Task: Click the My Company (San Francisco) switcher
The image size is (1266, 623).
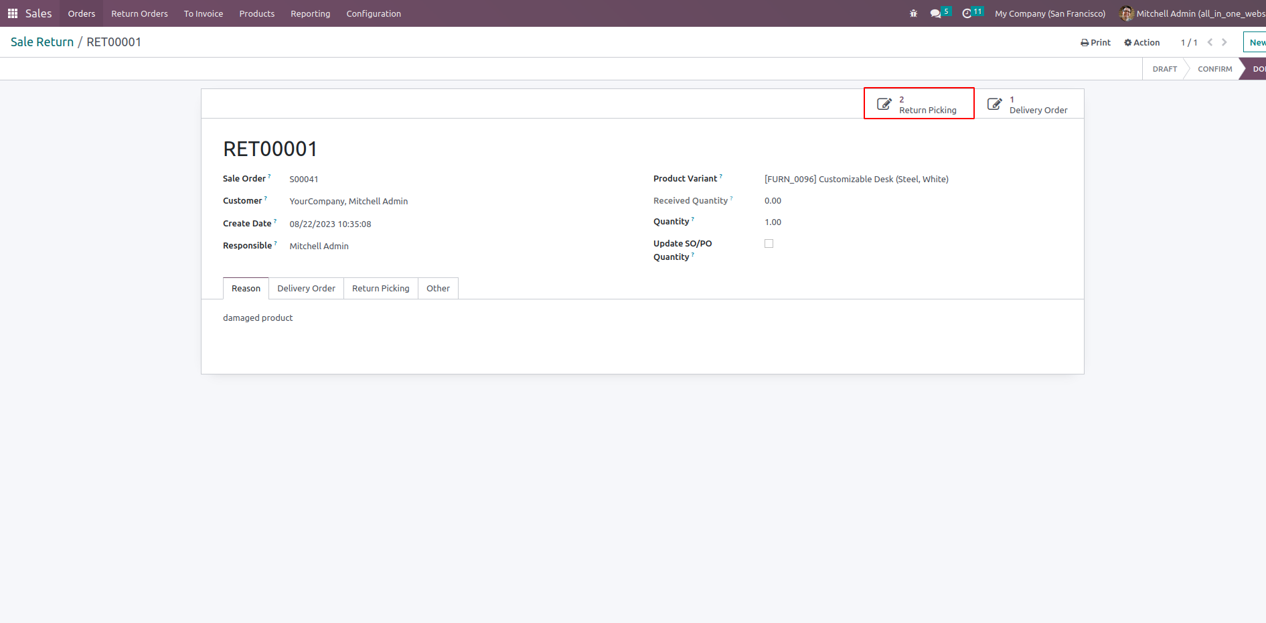Action: pyautogui.click(x=1050, y=13)
